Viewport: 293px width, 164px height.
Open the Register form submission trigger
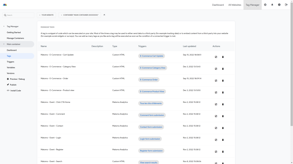(x=151, y=151)
